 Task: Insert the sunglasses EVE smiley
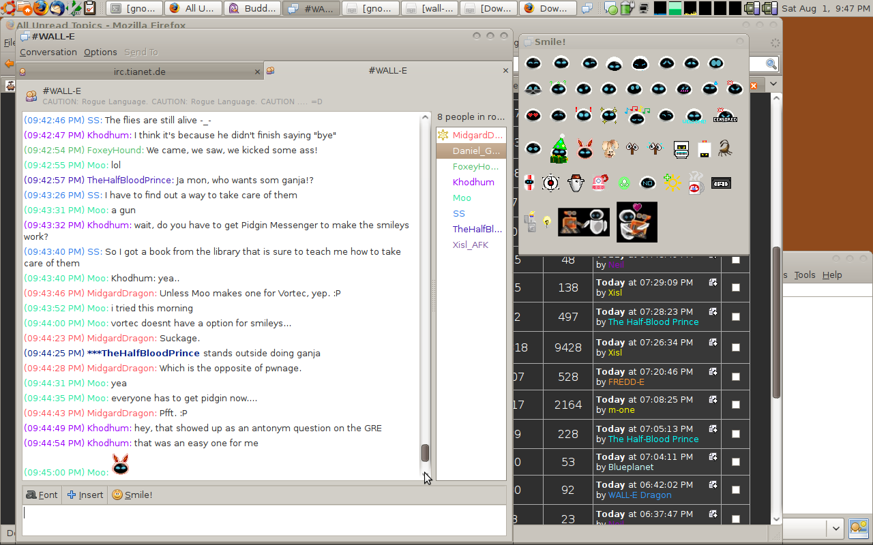click(533, 89)
